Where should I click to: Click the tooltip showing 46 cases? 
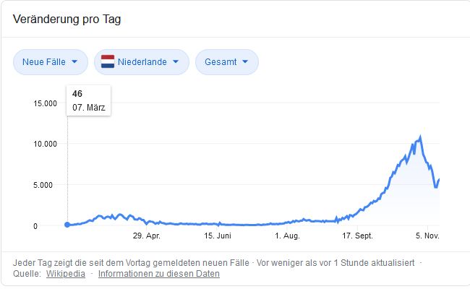click(x=88, y=100)
